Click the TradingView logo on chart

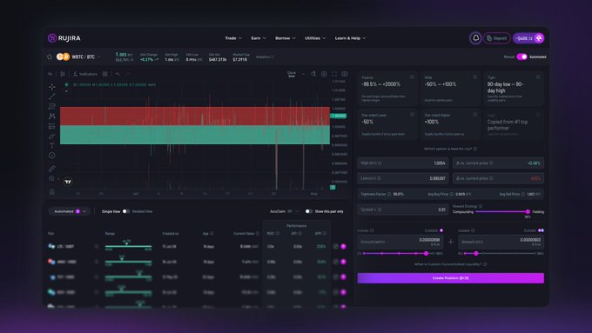(68, 182)
